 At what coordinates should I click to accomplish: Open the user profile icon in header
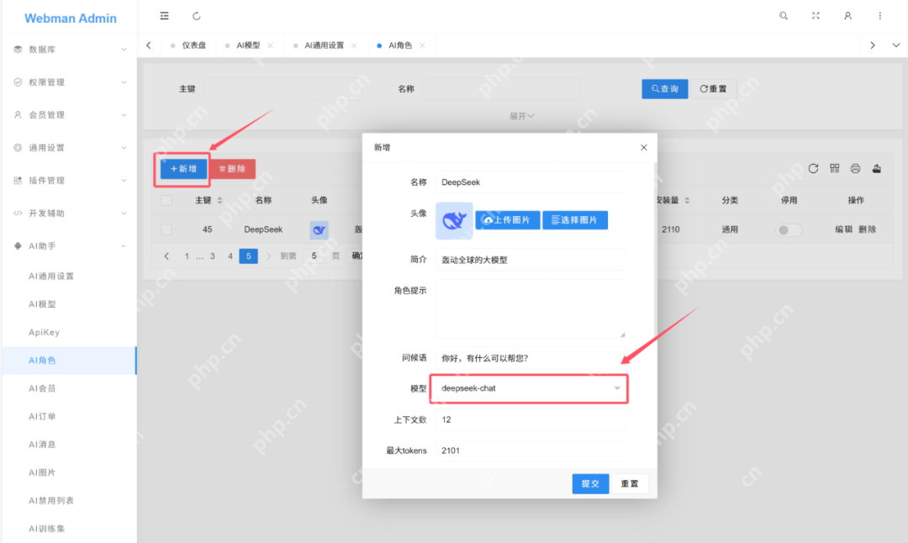[x=847, y=16]
